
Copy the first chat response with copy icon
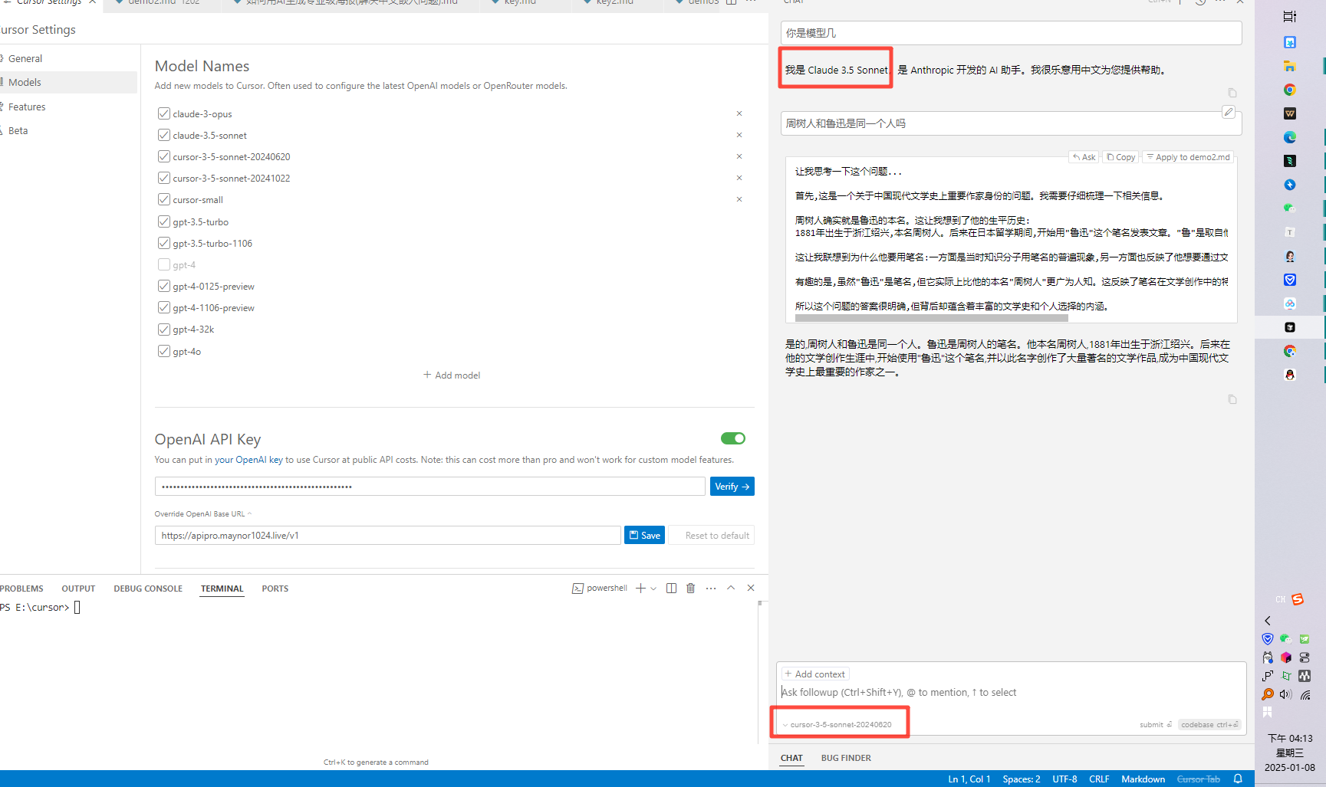[1232, 93]
